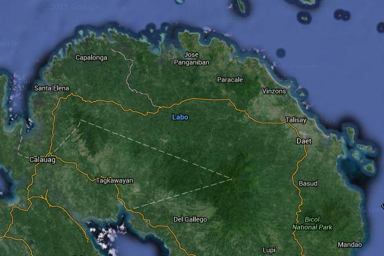Image resolution: width=384 pixels, height=256 pixels.
Task: Click the Daet town label
Action: click(304, 141)
